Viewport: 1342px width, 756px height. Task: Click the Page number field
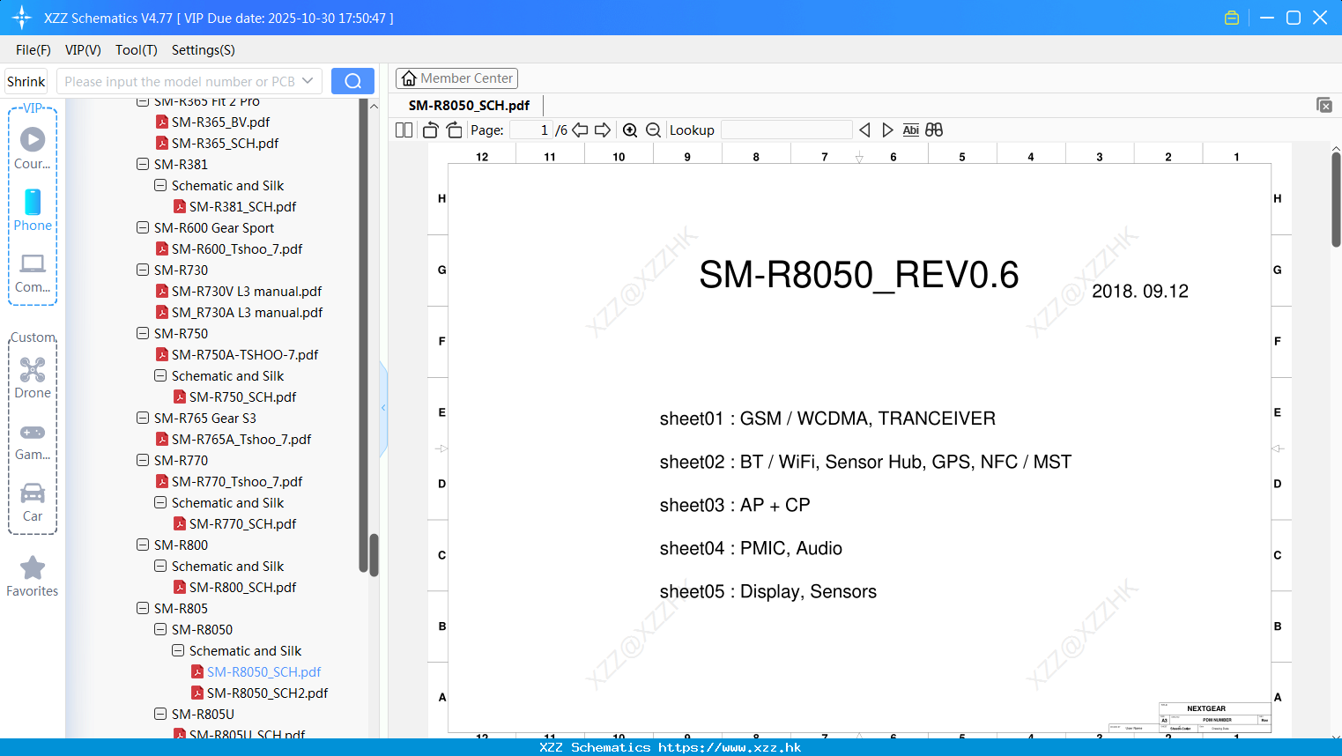pyautogui.click(x=530, y=130)
